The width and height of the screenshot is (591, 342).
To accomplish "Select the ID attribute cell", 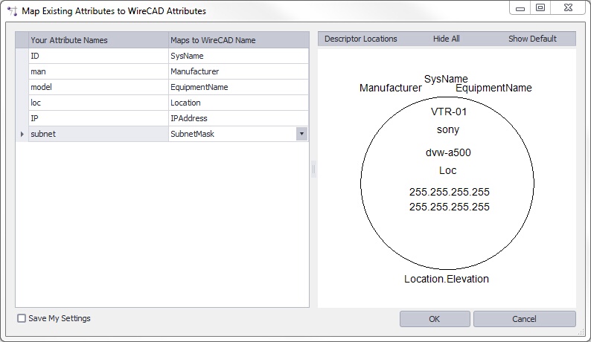I will coord(98,56).
